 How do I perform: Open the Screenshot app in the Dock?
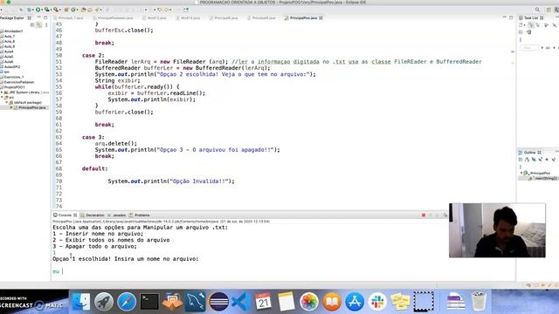click(x=424, y=302)
